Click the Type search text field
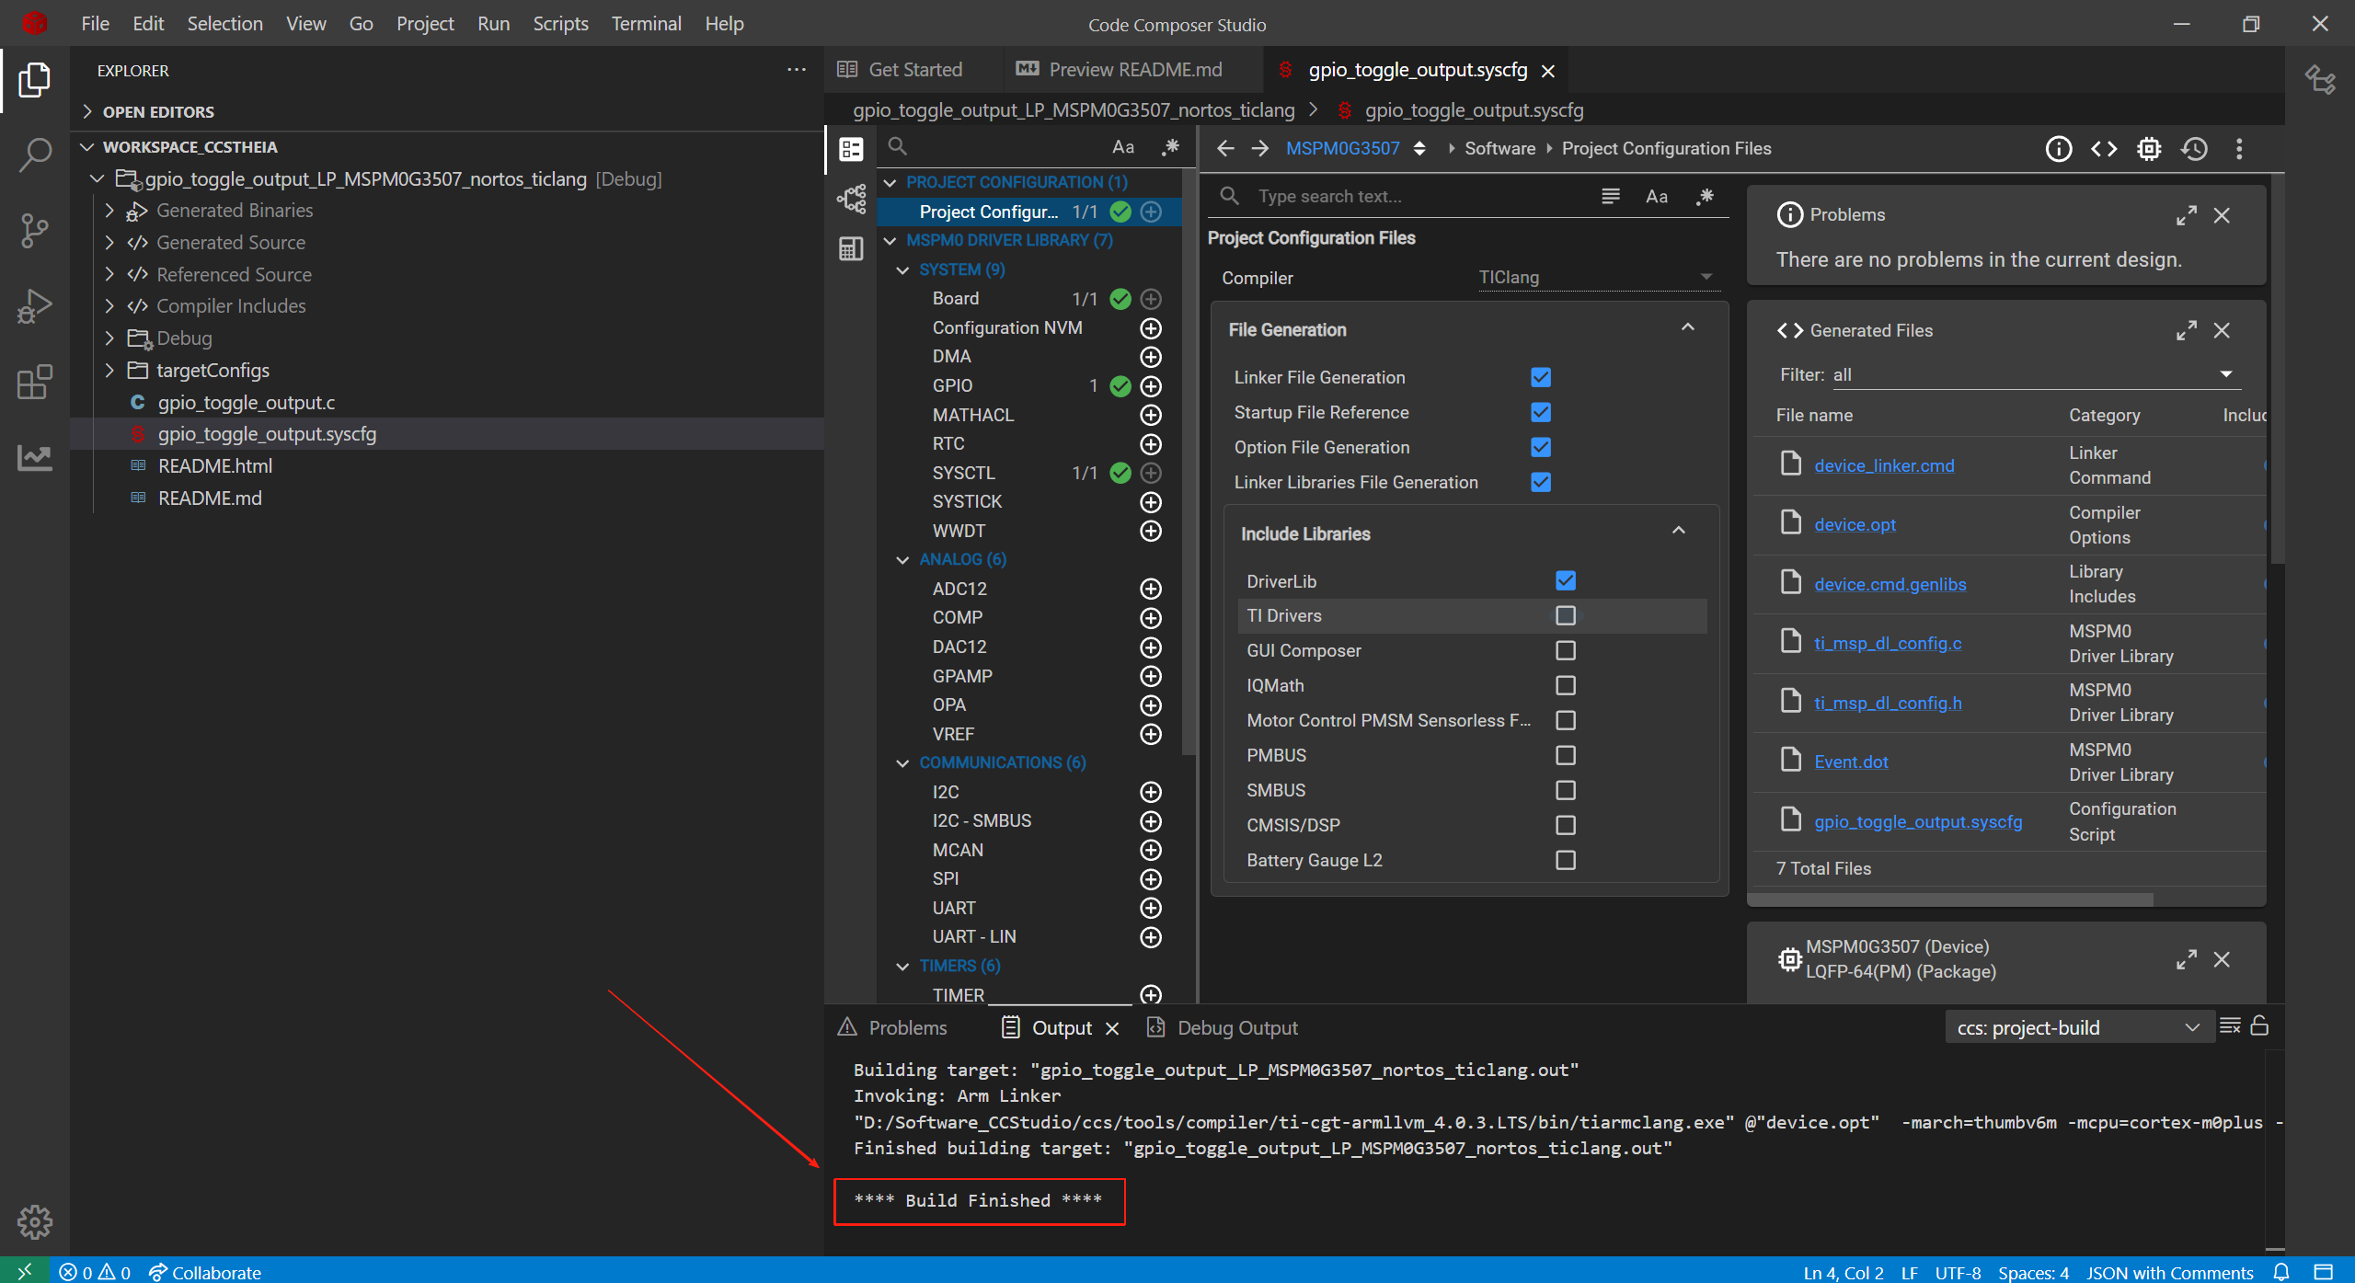Viewport: 2355px width, 1283px height. point(1421,196)
